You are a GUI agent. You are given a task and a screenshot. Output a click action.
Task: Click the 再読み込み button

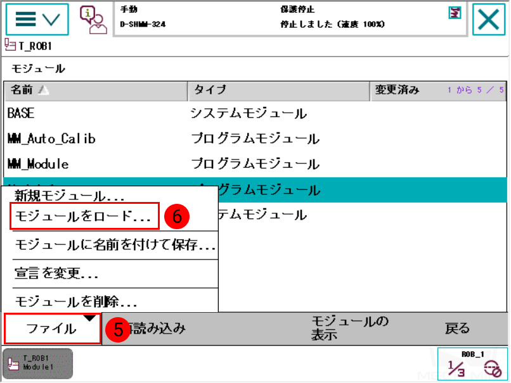pos(153,329)
